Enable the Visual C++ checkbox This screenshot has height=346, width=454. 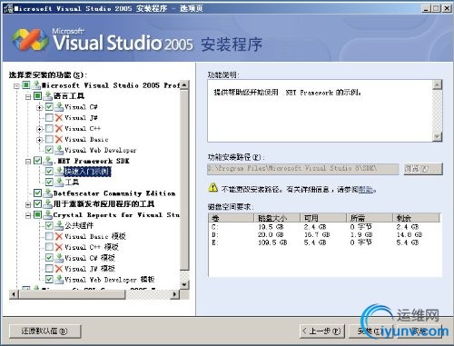(49, 129)
